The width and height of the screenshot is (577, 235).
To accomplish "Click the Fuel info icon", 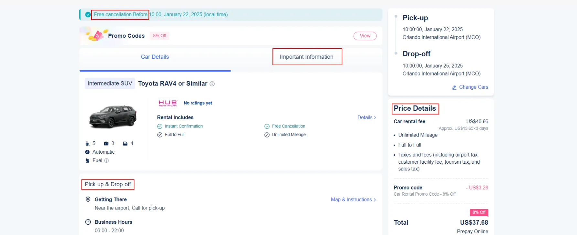I will tap(106, 160).
